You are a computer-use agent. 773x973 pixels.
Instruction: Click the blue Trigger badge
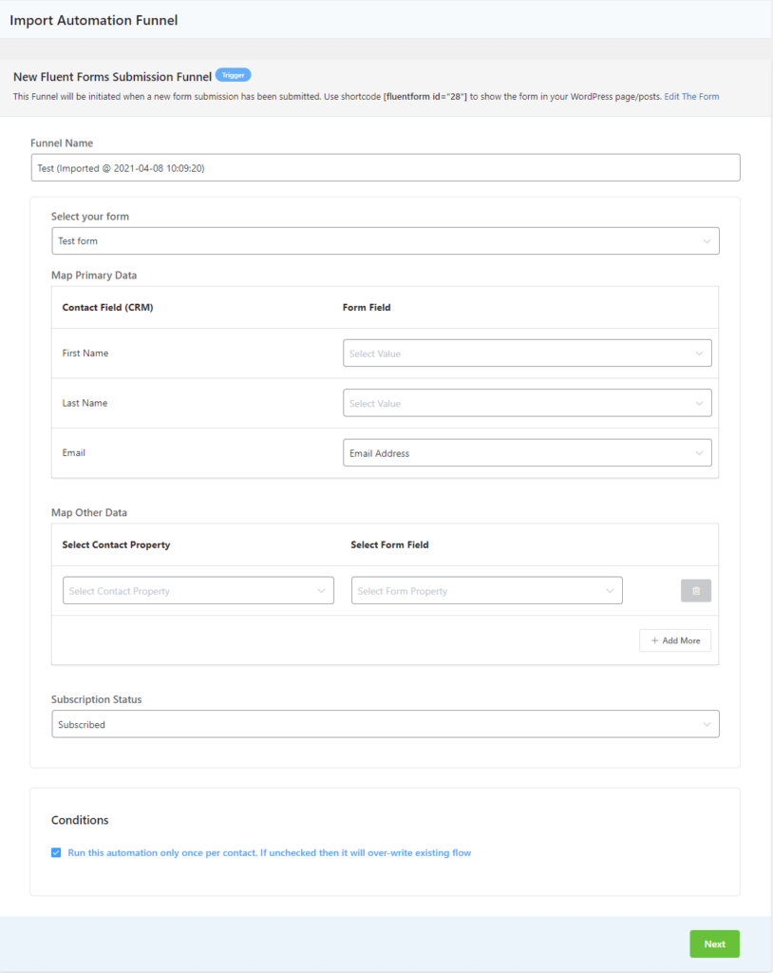tap(234, 75)
